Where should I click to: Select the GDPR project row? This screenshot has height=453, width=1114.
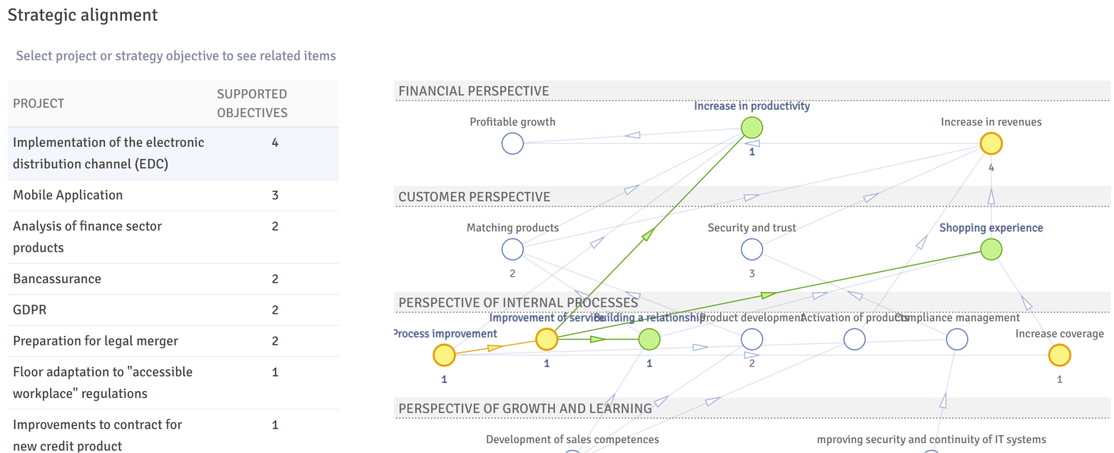pyautogui.click(x=173, y=310)
